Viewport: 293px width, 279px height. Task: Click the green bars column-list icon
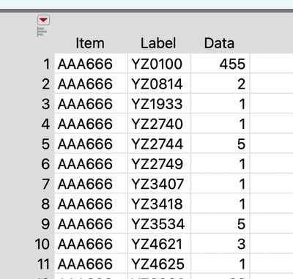[42, 32]
